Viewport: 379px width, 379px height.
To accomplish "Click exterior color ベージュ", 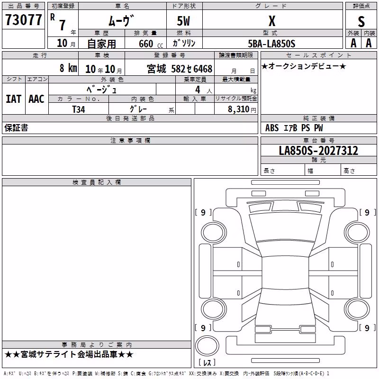I will pos(101,90).
